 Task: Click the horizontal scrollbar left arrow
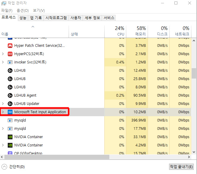point(2,157)
